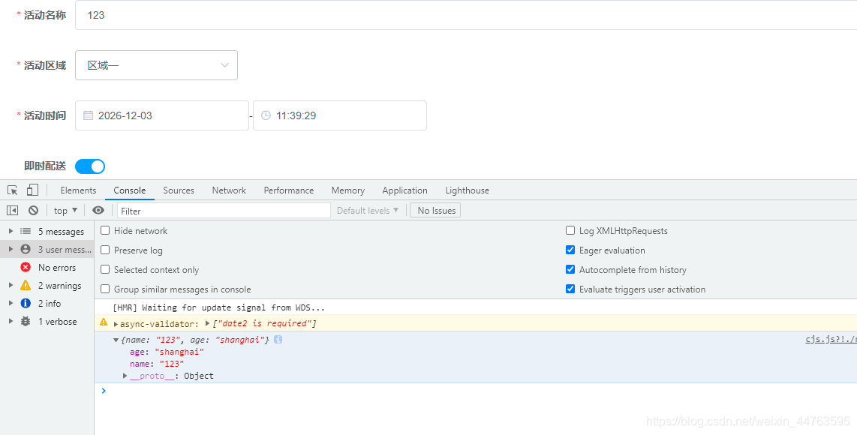Create live expression eye icon
The image size is (857, 435).
[98, 211]
